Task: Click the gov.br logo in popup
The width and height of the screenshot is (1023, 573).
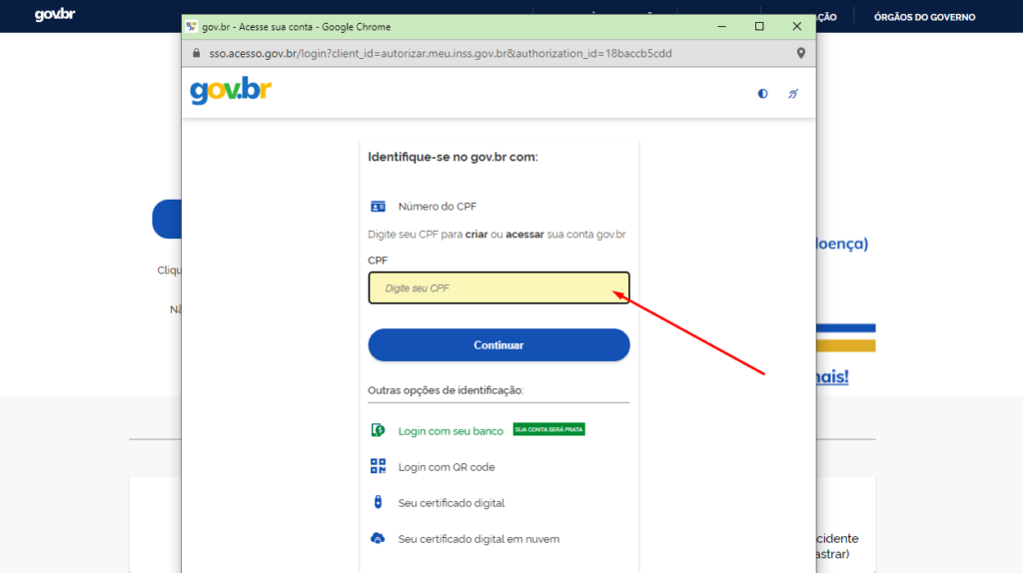Action: point(231,91)
